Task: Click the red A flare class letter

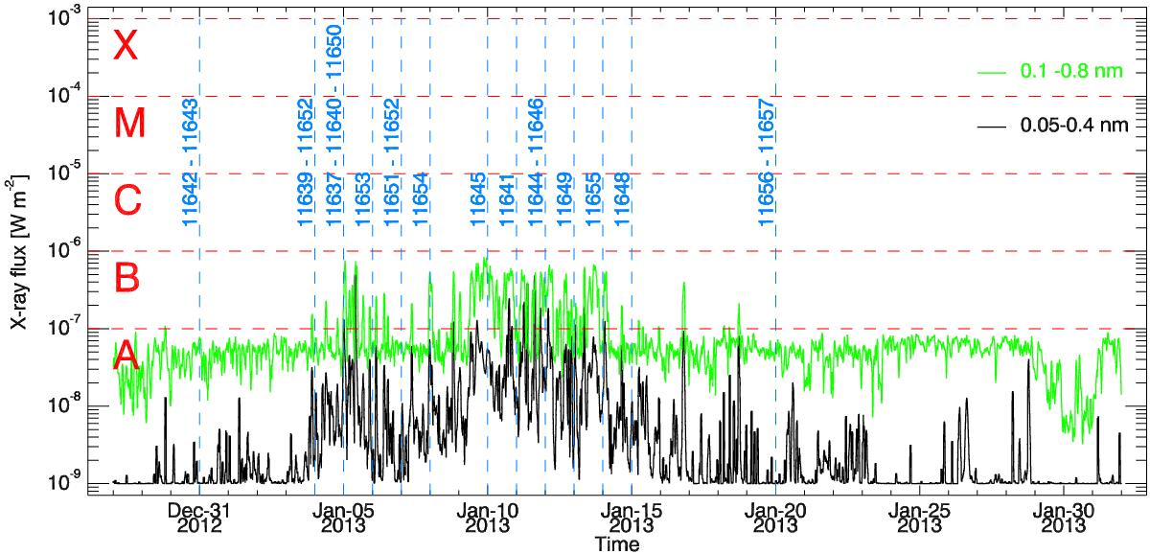Action: pos(127,356)
